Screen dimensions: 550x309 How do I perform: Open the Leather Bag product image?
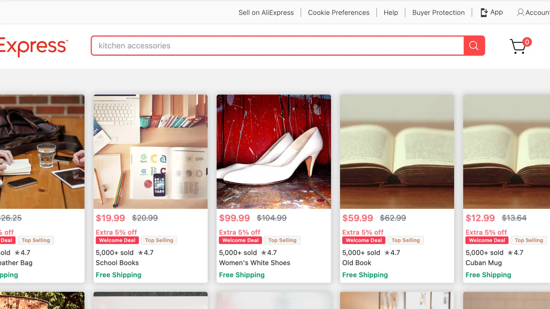[x=42, y=152]
